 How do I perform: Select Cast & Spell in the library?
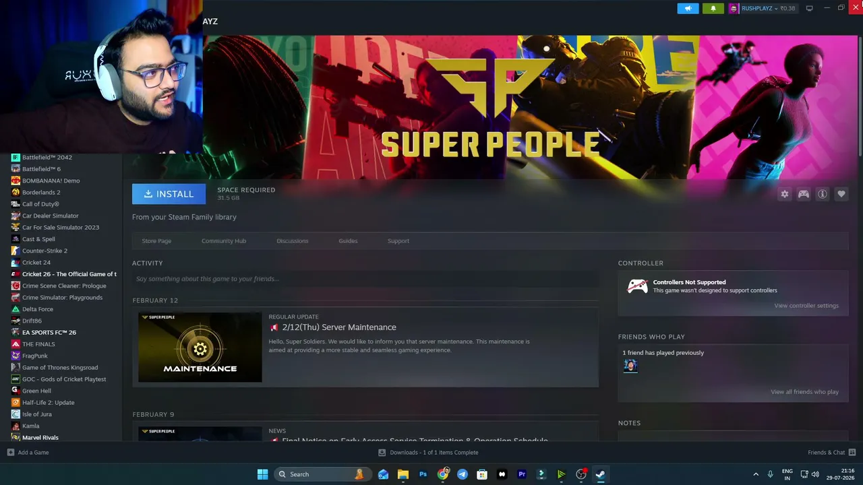click(38, 239)
